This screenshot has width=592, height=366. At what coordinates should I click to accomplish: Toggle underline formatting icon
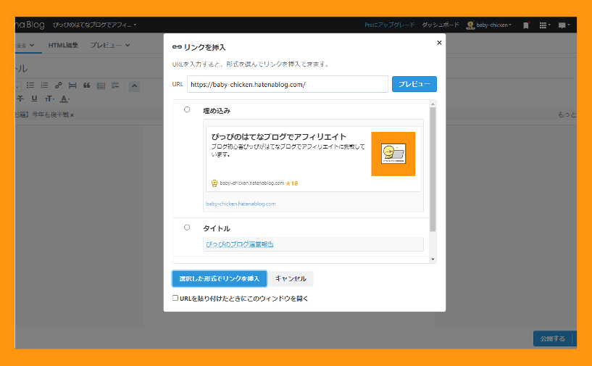(34, 99)
